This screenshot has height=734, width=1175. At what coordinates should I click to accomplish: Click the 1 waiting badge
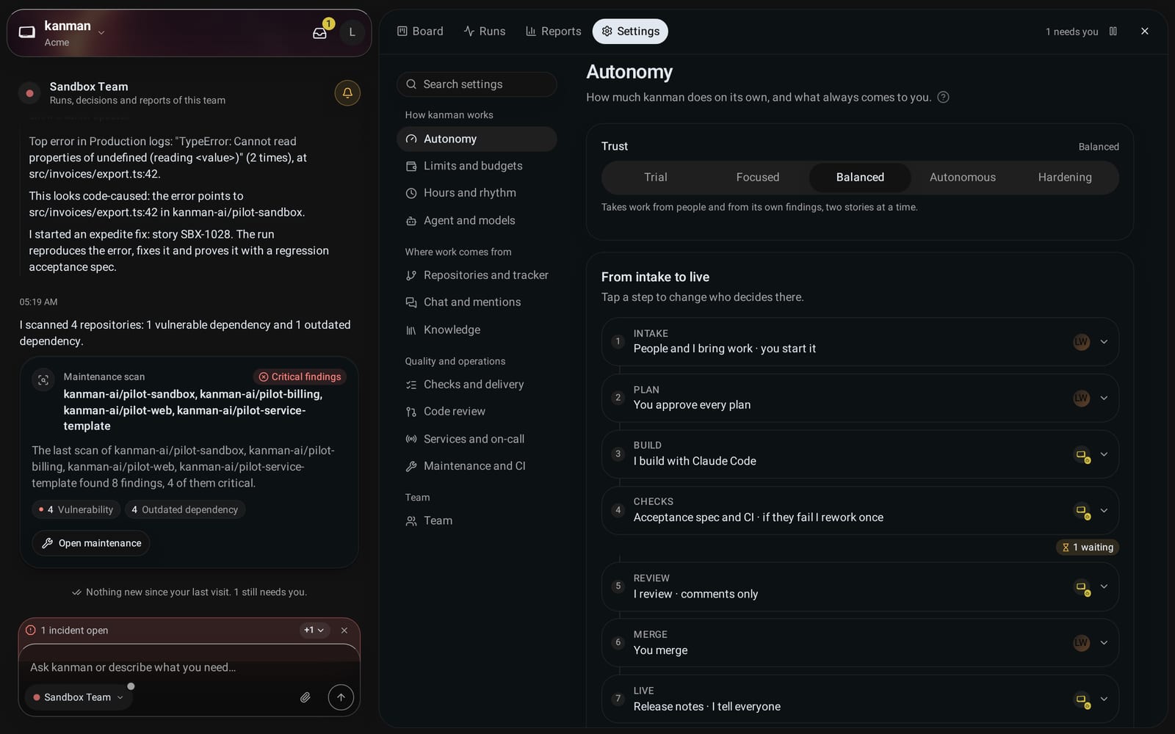click(x=1088, y=548)
